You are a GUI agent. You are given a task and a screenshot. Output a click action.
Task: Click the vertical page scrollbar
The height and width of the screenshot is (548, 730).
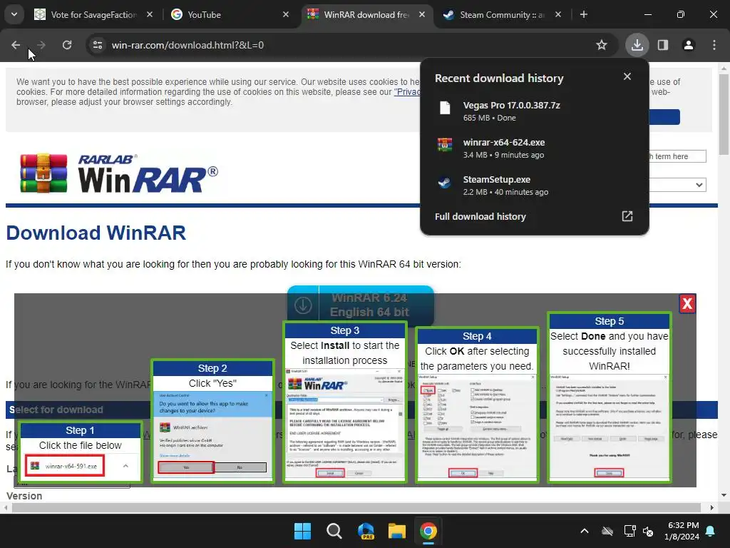(724, 115)
